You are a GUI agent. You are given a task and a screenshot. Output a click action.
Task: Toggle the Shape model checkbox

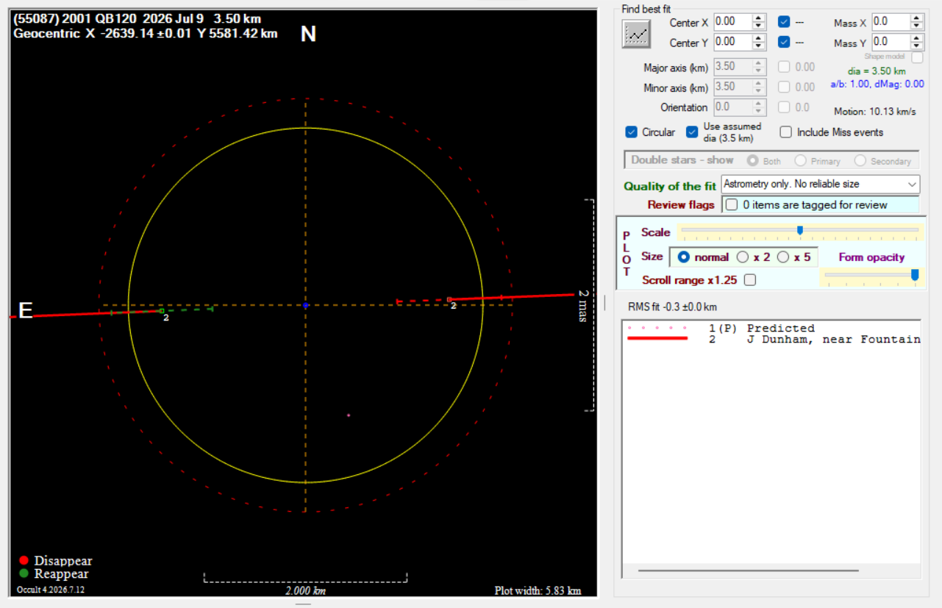coord(917,57)
